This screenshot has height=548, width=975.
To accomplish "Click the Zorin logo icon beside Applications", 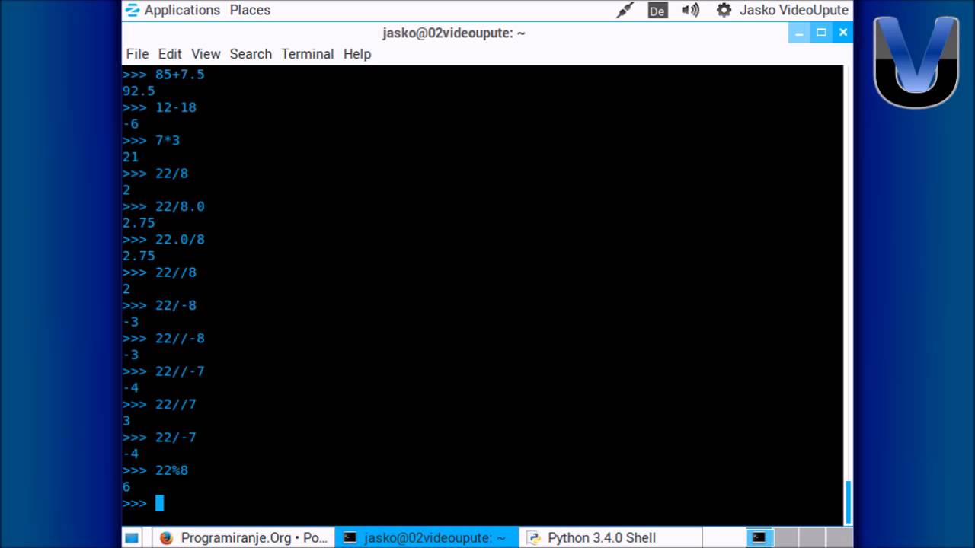I will pyautogui.click(x=133, y=10).
